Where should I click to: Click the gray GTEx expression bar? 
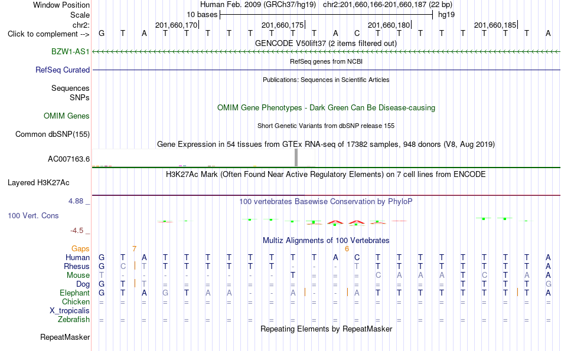pyautogui.click(x=296, y=158)
